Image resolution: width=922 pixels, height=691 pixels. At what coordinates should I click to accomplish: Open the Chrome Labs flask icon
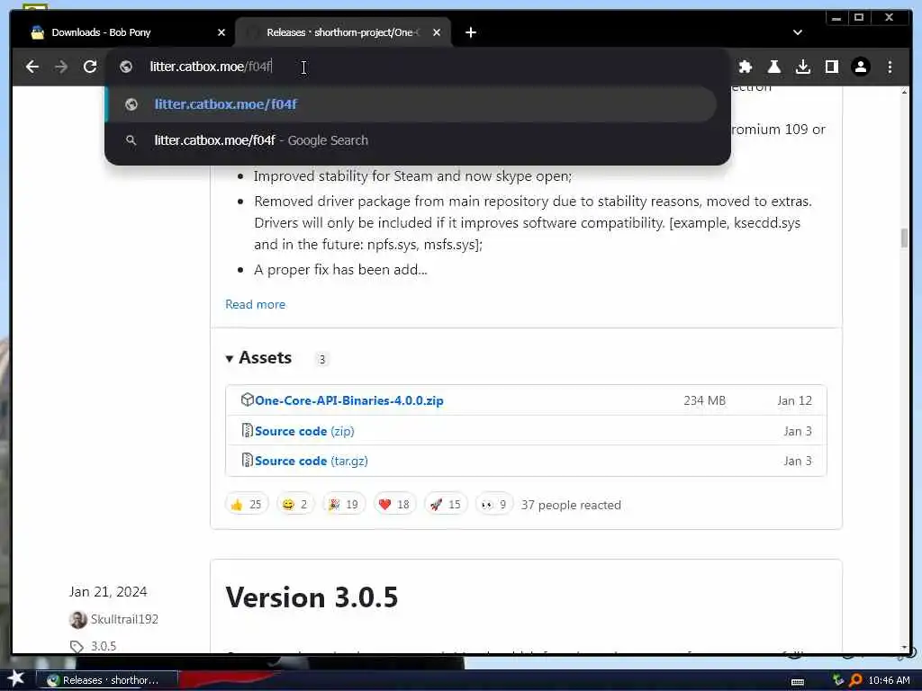click(x=773, y=67)
